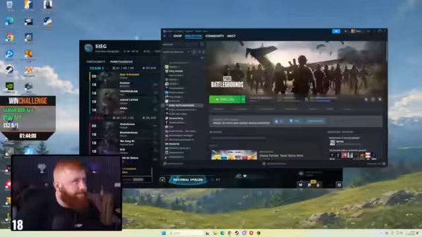Screen dimensions: 422x237
Task: Open the PUNKTEANZEIGE tab in League scoreboard
Action: pos(121,61)
